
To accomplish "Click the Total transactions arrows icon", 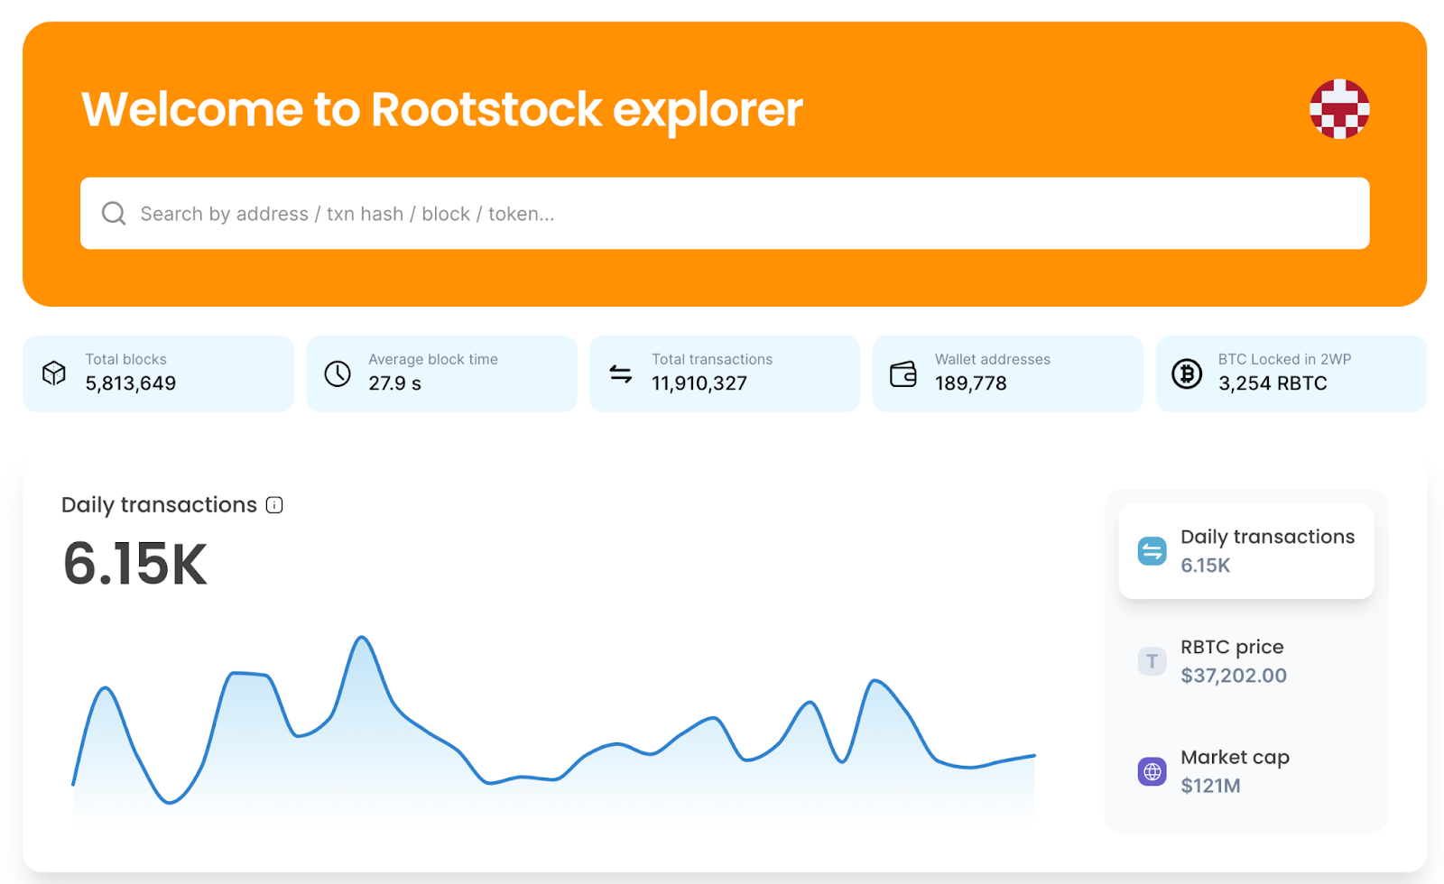I will 621,373.
